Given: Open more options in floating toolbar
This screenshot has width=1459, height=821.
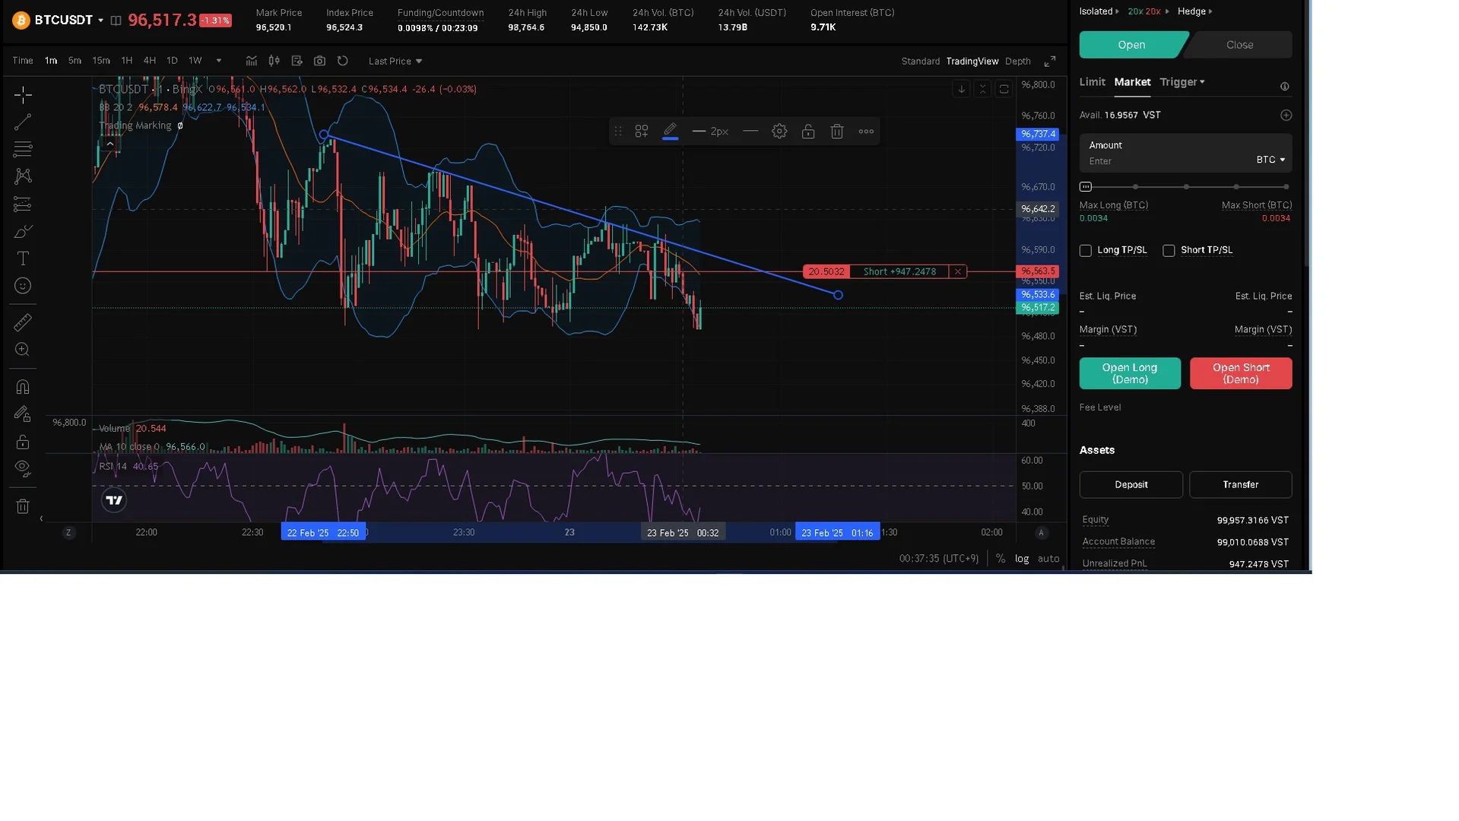Looking at the screenshot, I should 866,132.
